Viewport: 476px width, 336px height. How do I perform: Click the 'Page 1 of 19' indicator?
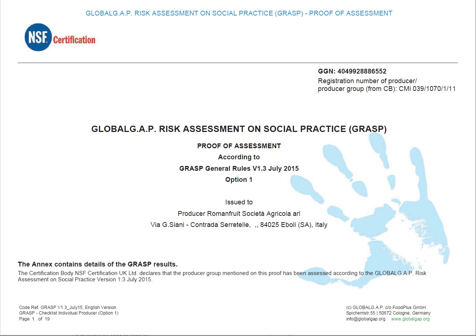click(34, 319)
